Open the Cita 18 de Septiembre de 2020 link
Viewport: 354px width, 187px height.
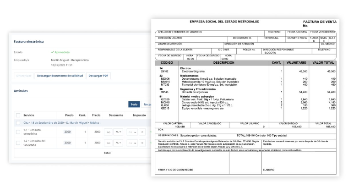(x=61, y=123)
